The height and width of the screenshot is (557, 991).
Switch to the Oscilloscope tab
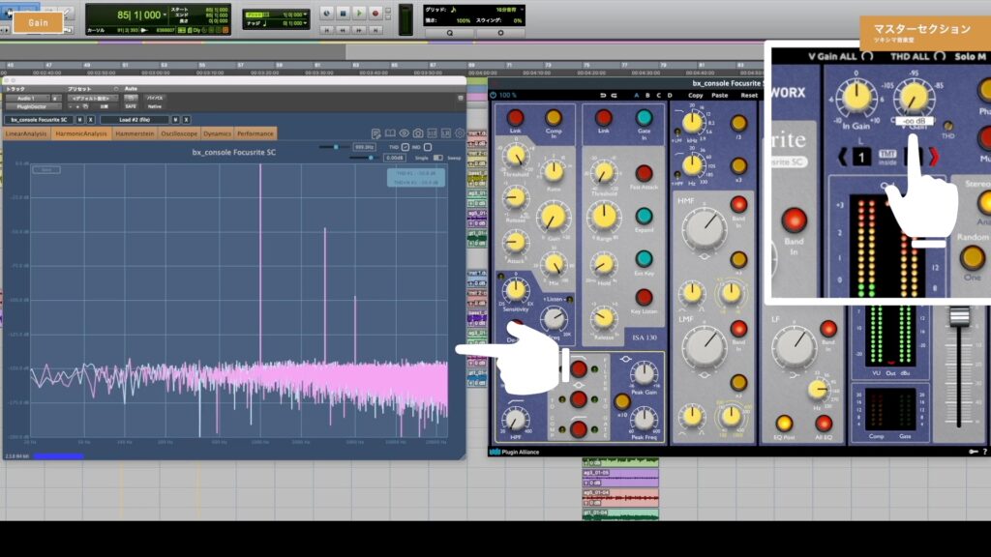tap(179, 133)
